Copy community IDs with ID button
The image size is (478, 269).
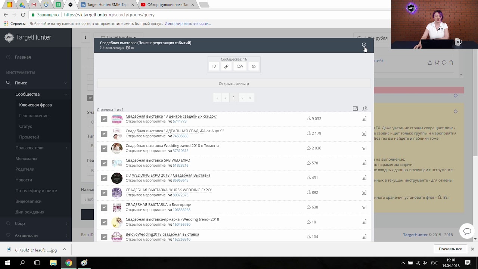point(214,66)
